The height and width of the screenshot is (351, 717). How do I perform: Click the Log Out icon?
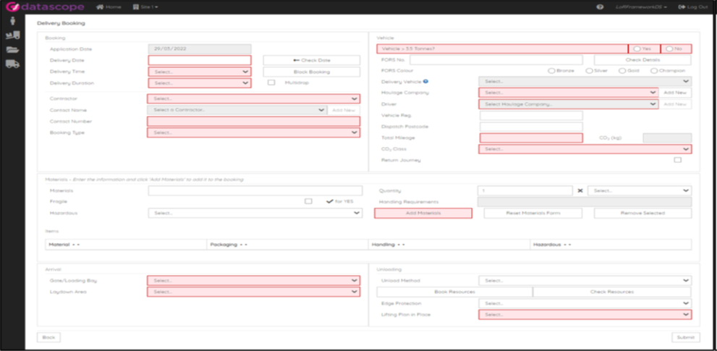[x=682, y=7]
